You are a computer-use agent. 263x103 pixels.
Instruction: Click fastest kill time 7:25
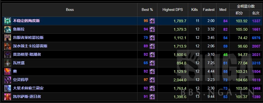click(211, 63)
